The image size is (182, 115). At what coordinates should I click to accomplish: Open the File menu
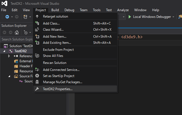(x=4, y=10)
